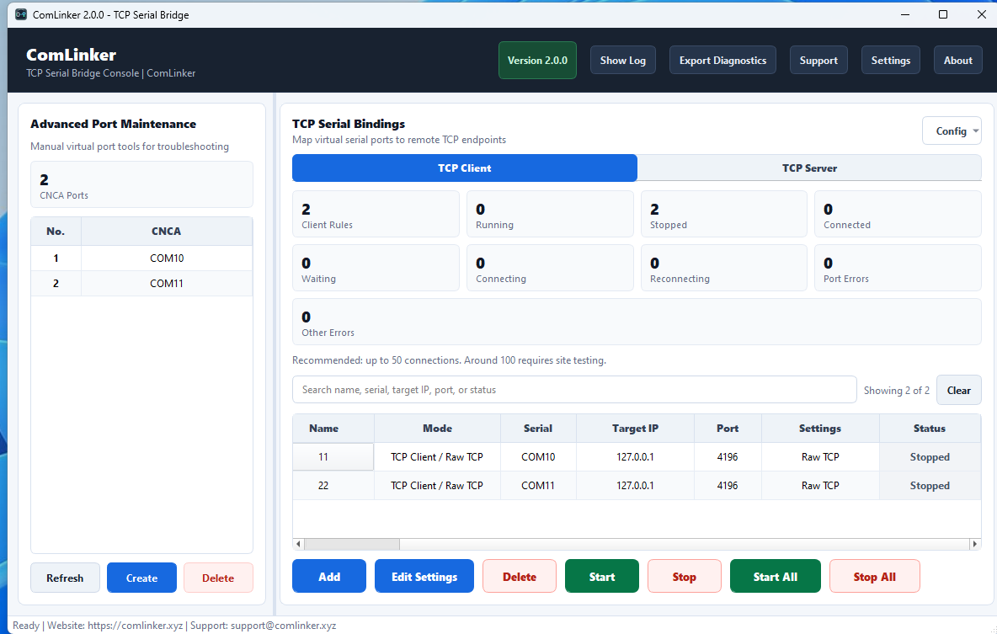Click the Serial column header
The image size is (997, 634).
538,429
